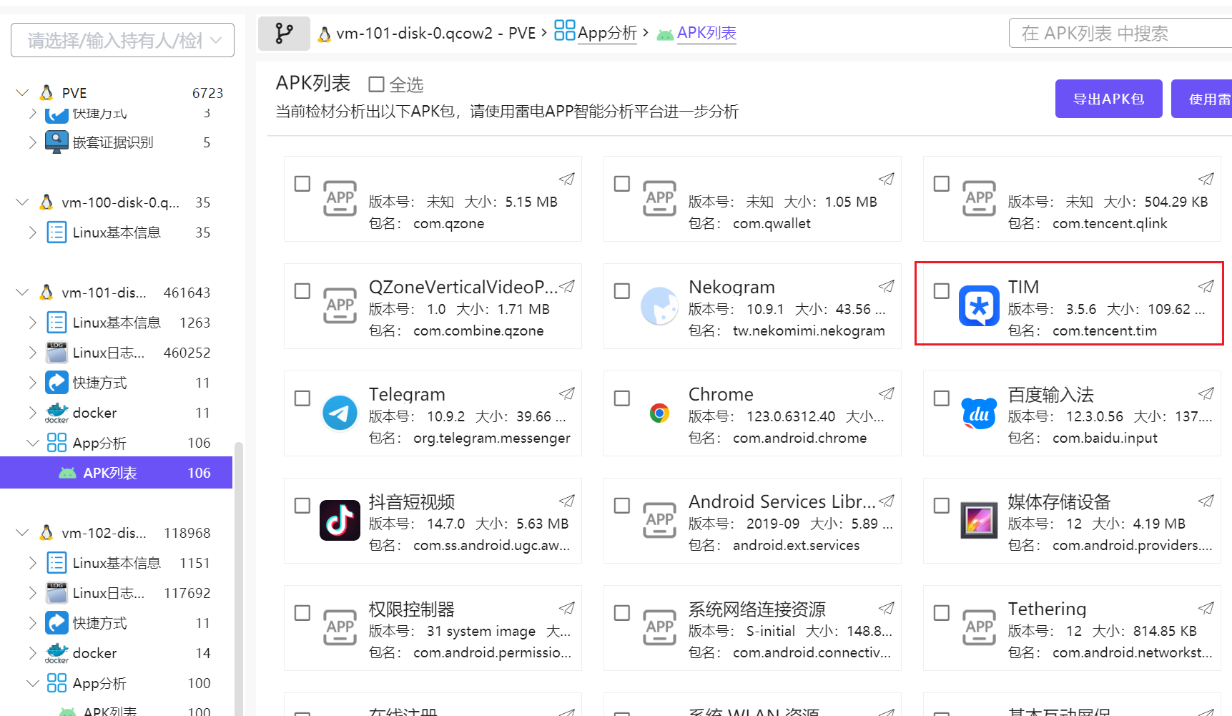Click the 百度输入法 app icon
The height and width of the screenshot is (716, 1232).
(x=978, y=413)
